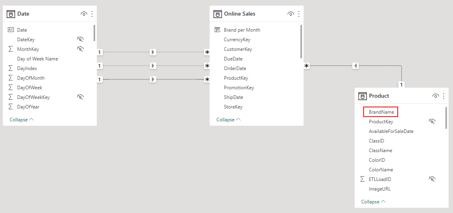
Task: Toggle visibility of the Date table
Action: (x=84, y=14)
